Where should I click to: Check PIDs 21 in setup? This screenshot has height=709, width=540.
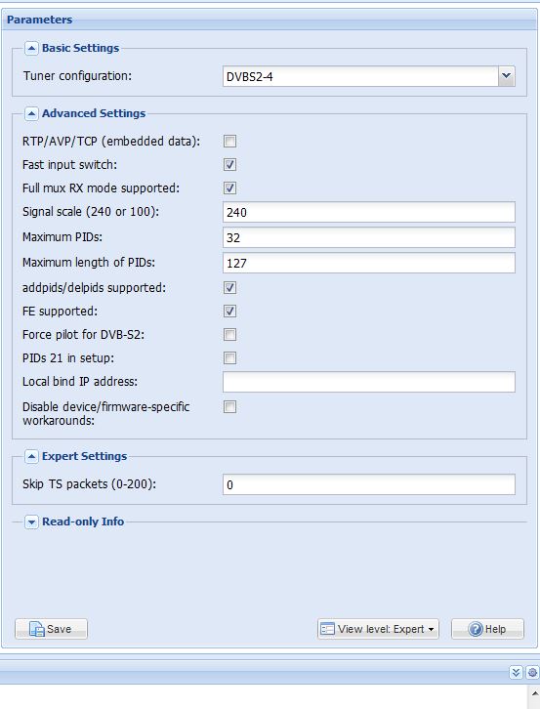pos(229,358)
